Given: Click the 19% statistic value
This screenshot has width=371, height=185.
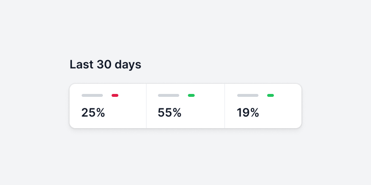Looking at the screenshot, I should point(248,113).
